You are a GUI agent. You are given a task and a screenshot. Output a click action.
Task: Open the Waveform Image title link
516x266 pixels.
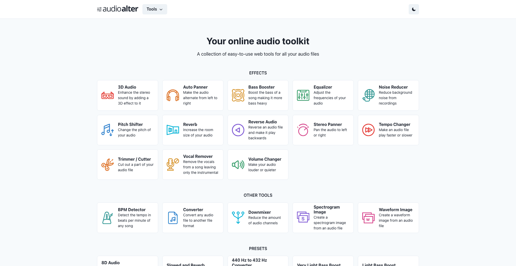tap(396, 210)
